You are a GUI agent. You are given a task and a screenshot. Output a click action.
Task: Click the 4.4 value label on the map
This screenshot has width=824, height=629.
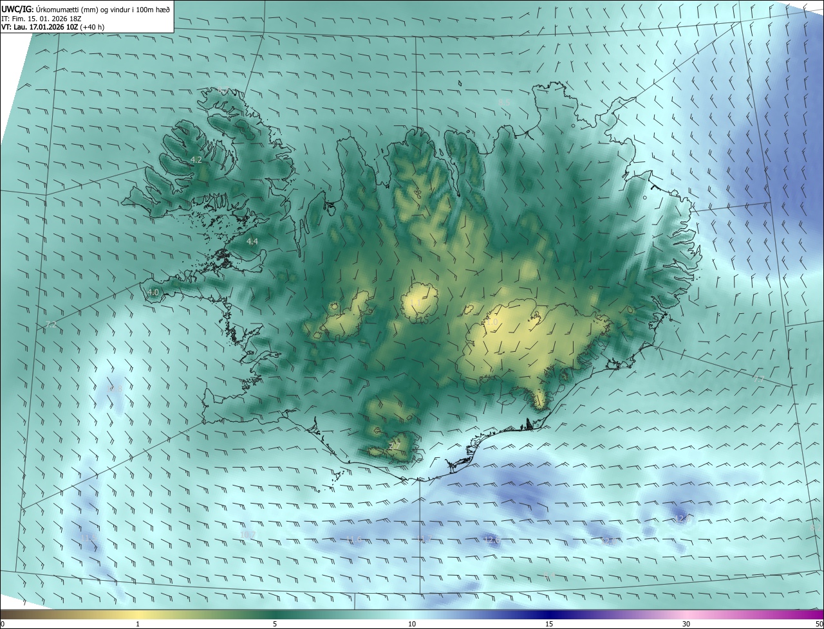coord(252,241)
